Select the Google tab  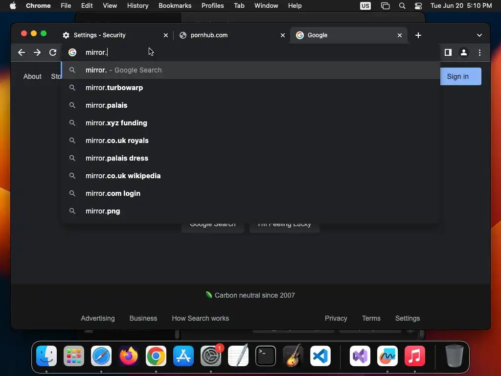point(349,35)
